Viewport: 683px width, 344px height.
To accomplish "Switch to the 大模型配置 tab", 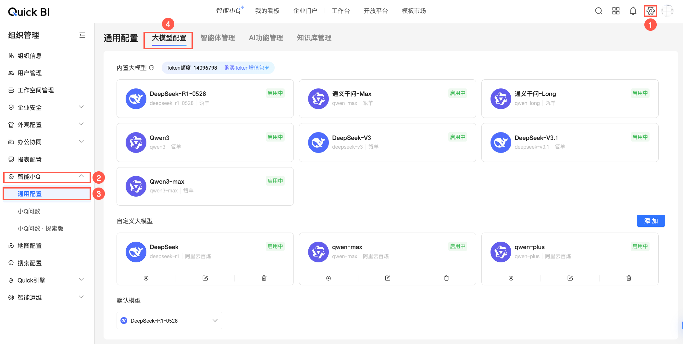I will pyautogui.click(x=169, y=38).
